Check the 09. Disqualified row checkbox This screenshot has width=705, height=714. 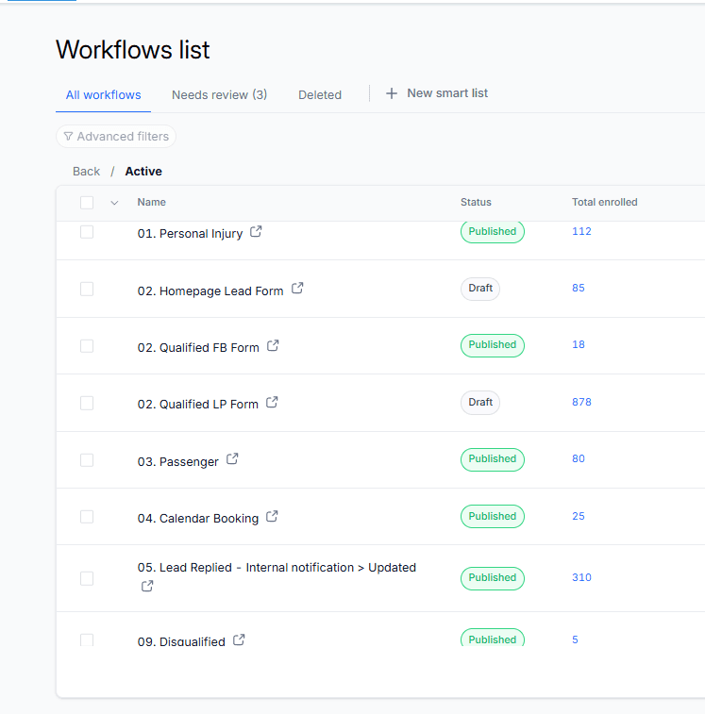87,639
